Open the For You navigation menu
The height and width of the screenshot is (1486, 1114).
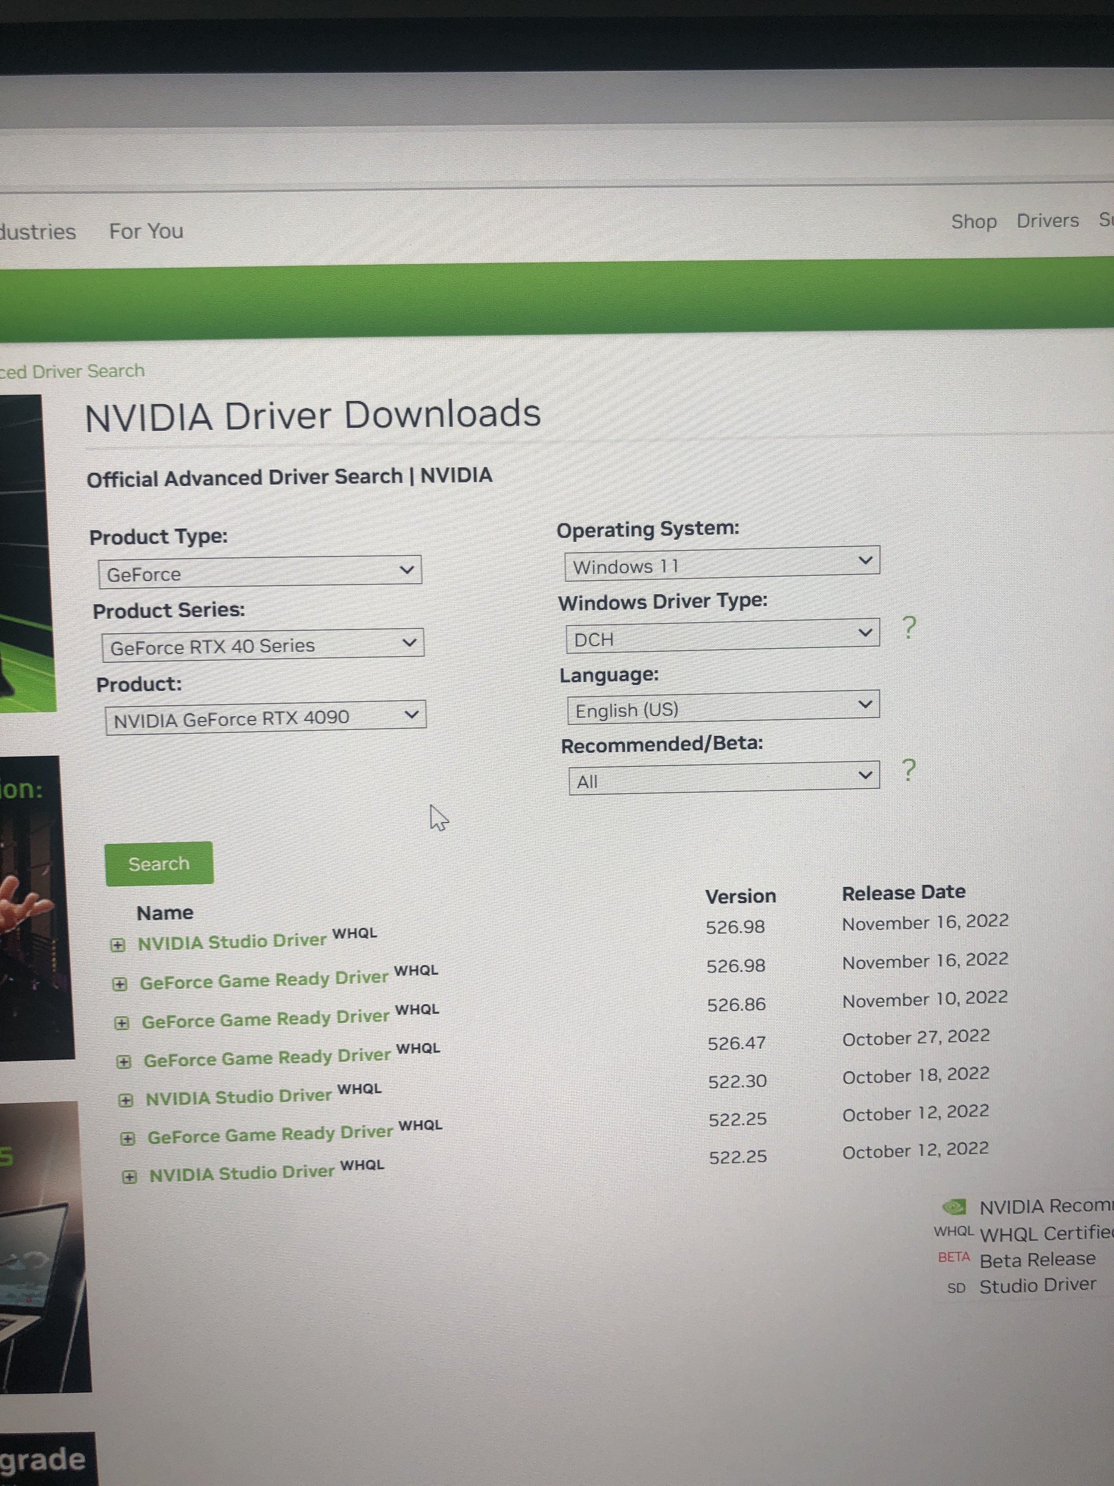tap(146, 231)
